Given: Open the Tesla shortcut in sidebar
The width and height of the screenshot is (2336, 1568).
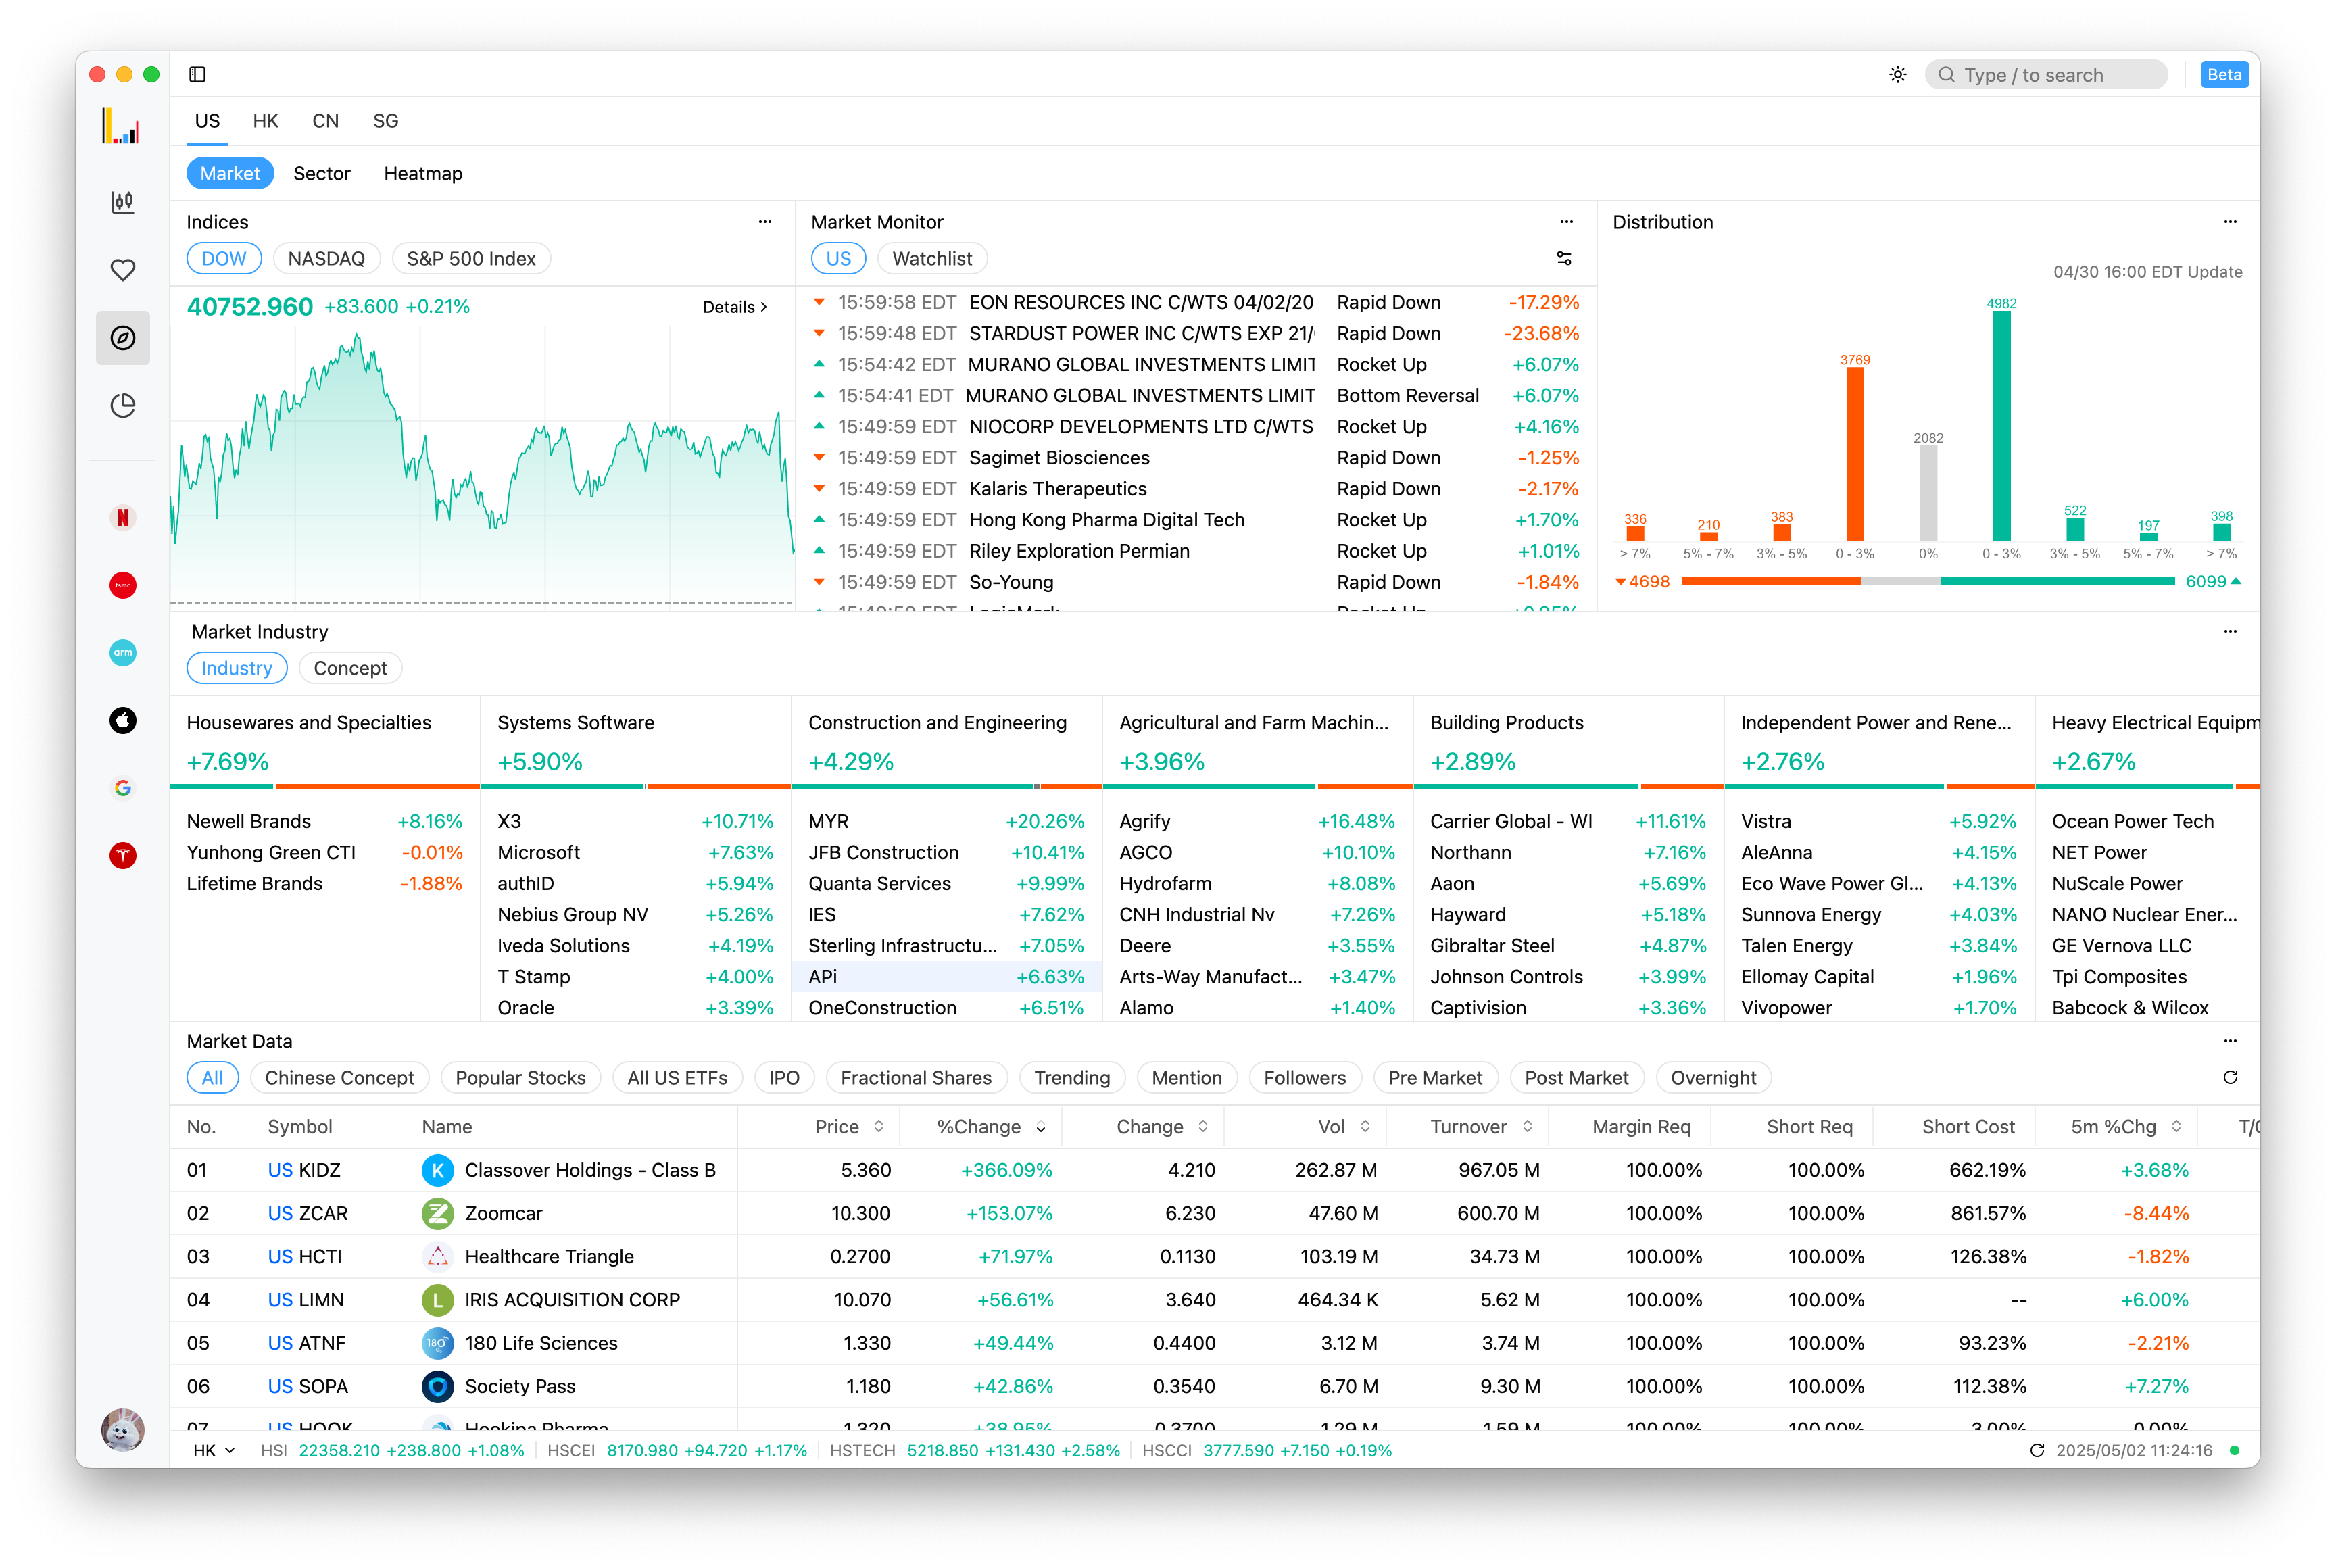Looking at the screenshot, I should coord(123,855).
